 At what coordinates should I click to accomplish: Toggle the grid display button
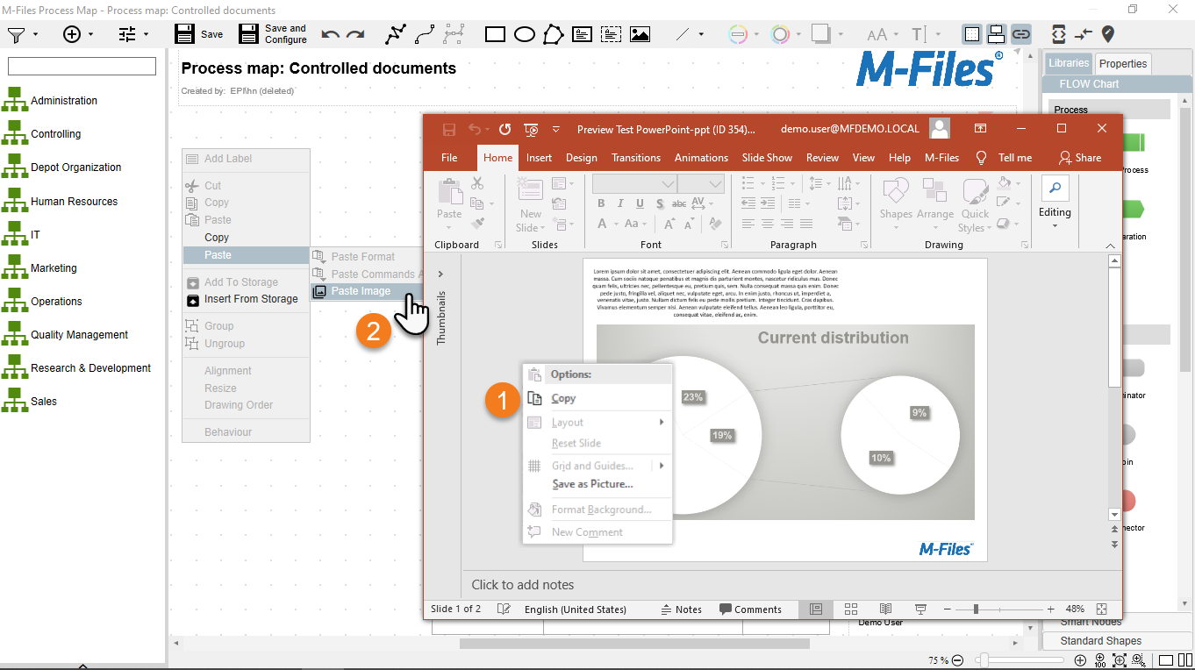coord(972,34)
